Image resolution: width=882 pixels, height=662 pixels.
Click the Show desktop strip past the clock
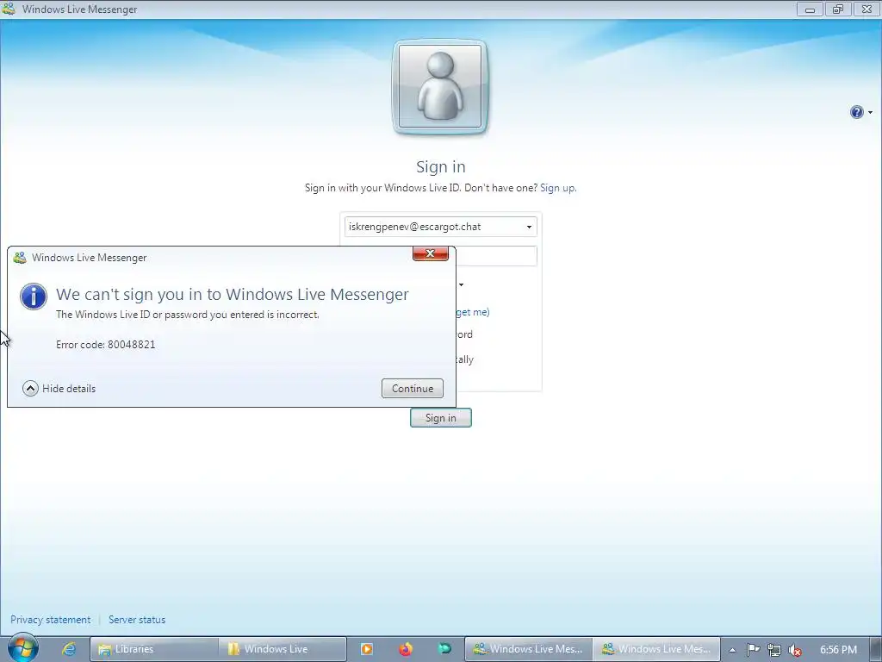pyautogui.click(x=876, y=650)
